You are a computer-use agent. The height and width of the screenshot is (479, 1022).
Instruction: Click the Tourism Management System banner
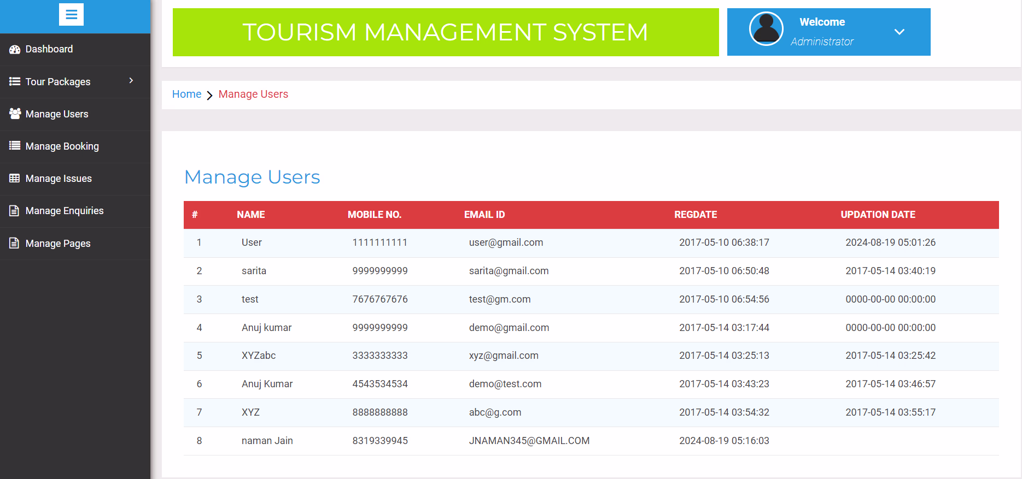point(446,32)
